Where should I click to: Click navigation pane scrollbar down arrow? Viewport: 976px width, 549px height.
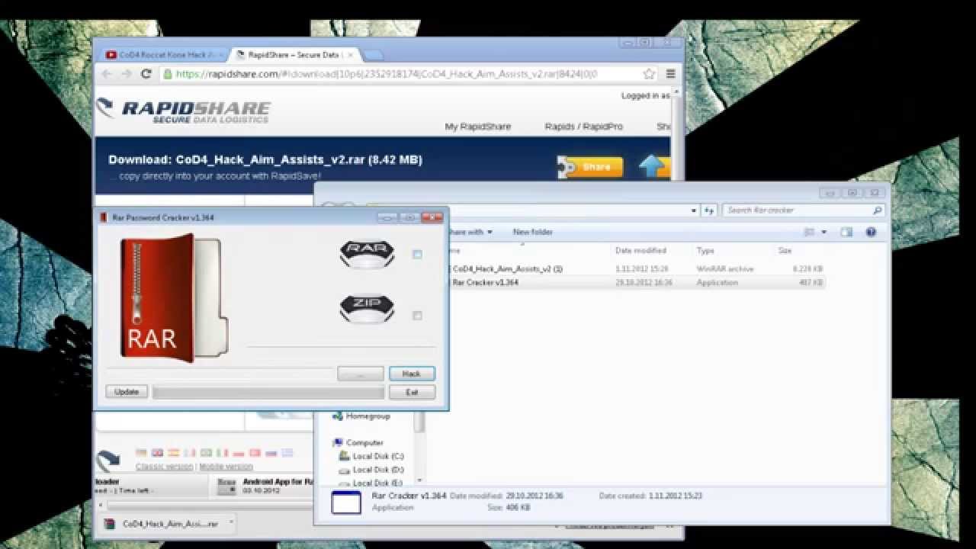point(419,480)
